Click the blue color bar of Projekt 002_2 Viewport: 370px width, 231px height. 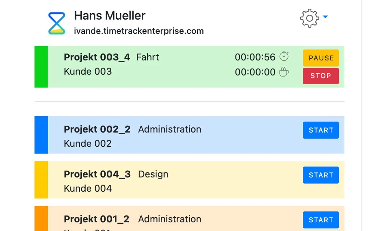(41, 135)
